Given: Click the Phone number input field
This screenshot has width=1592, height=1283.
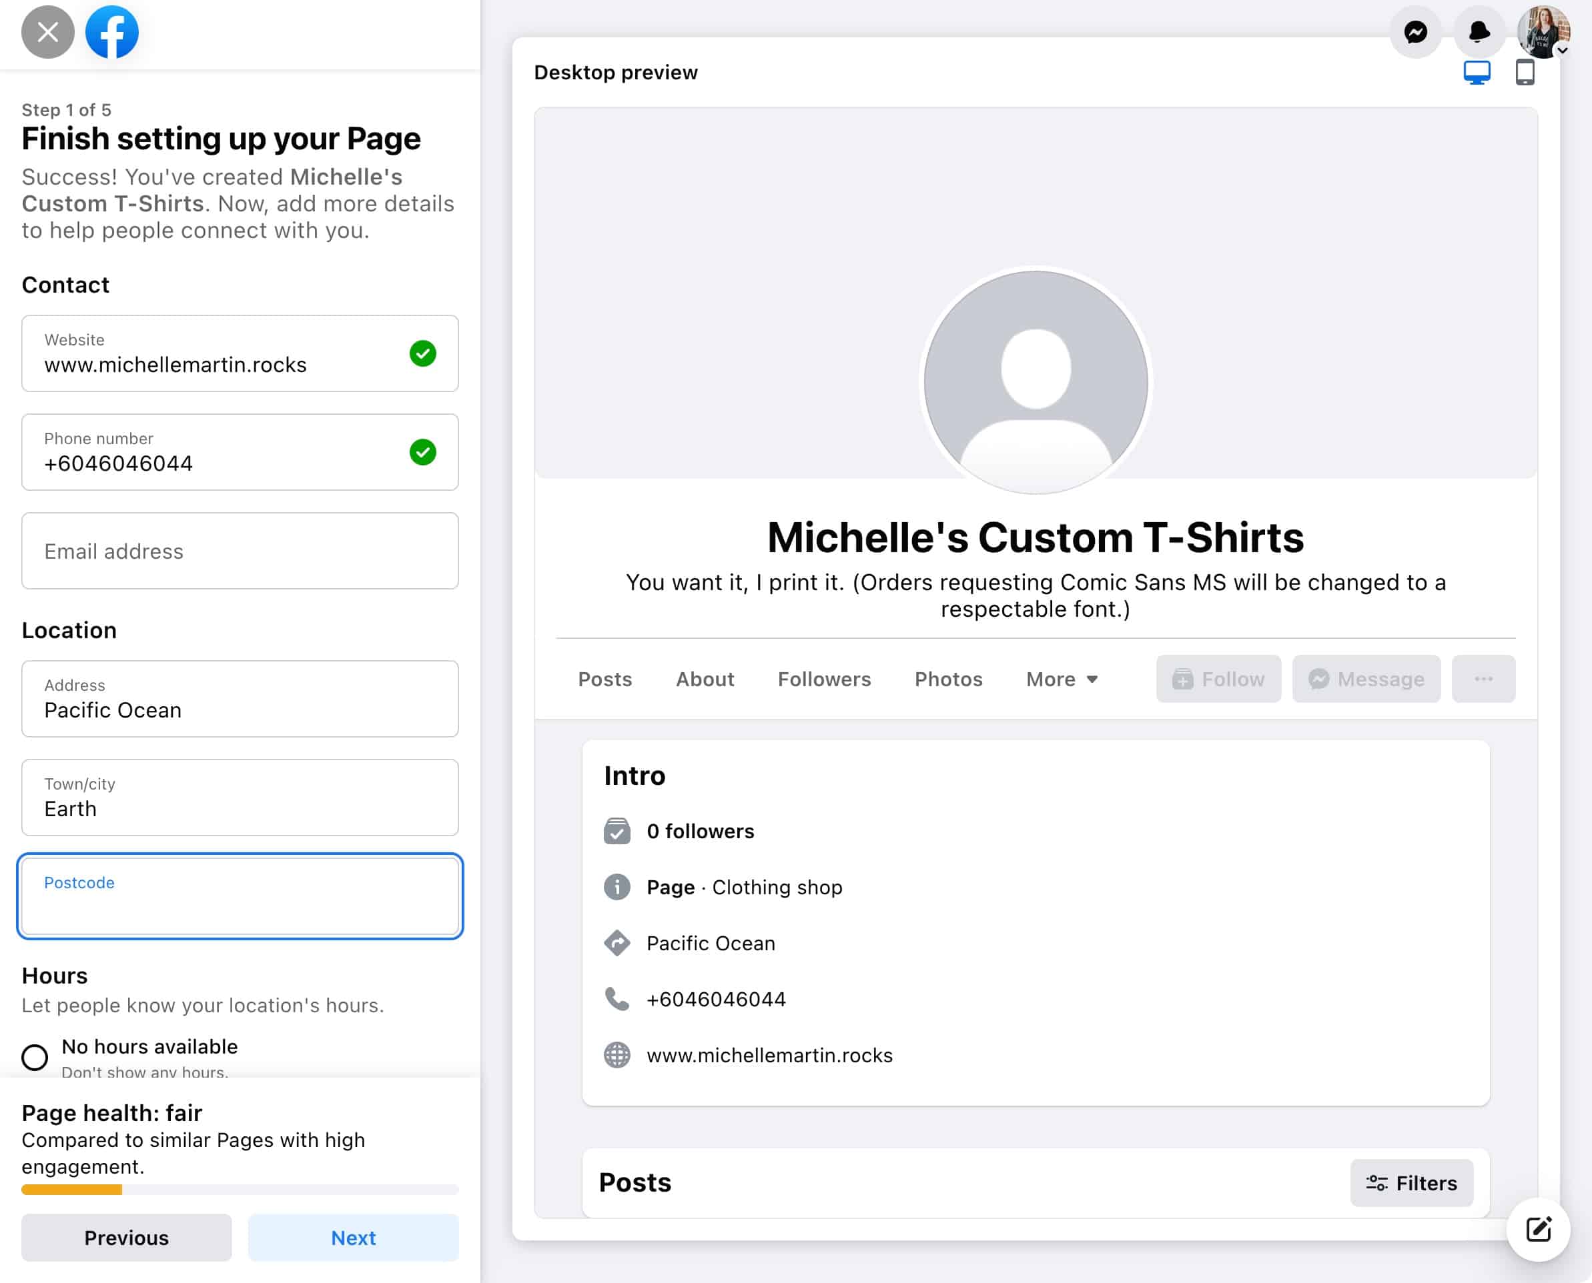Looking at the screenshot, I should click(240, 452).
